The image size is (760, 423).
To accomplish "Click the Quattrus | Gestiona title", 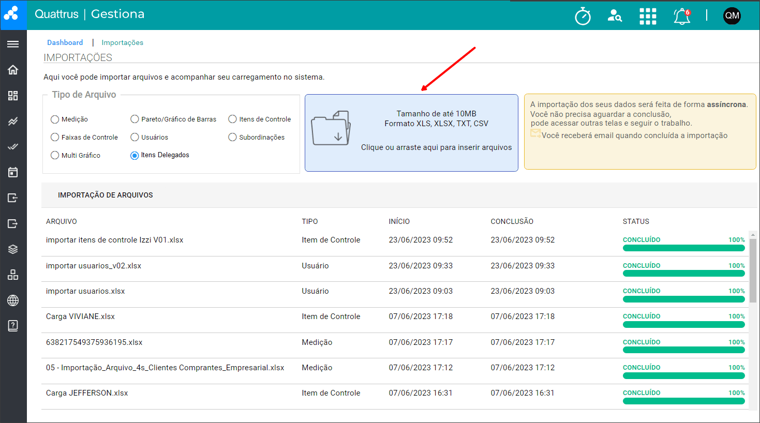I will (90, 14).
